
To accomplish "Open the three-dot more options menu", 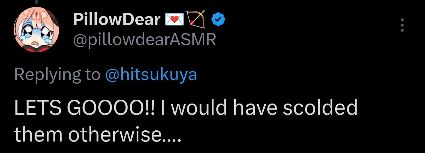I will 402,25.
